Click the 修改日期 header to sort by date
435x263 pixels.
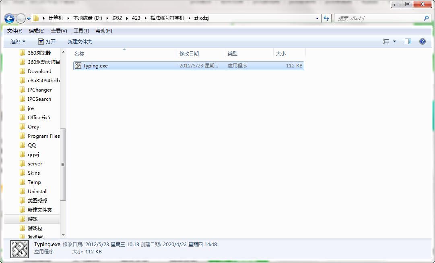(188, 53)
